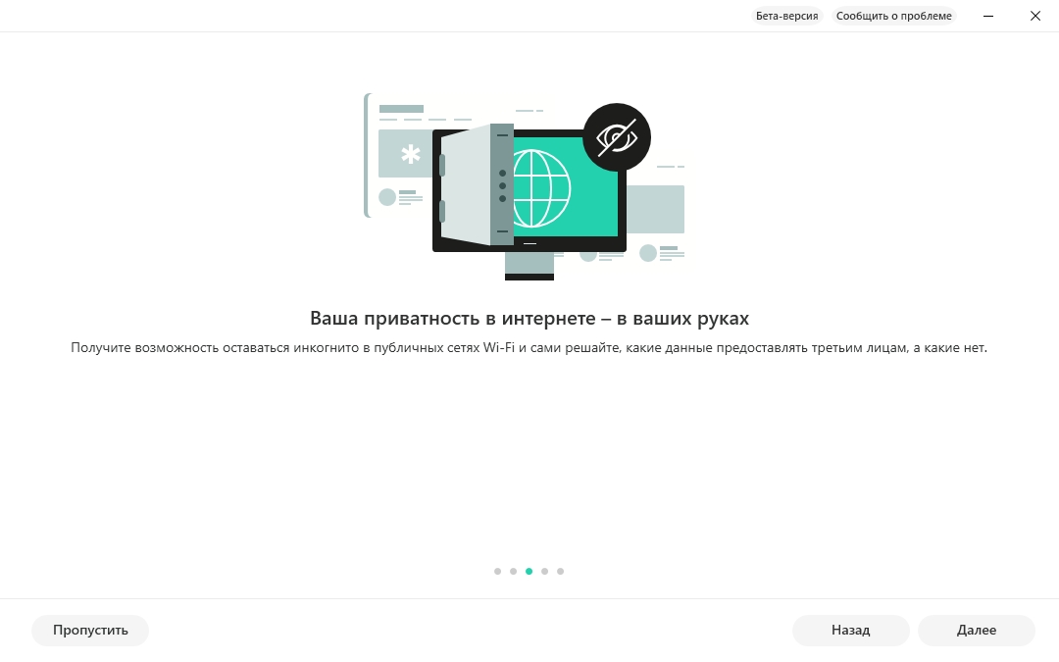
Task: Continue with the Далее button
Action: coord(976,630)
